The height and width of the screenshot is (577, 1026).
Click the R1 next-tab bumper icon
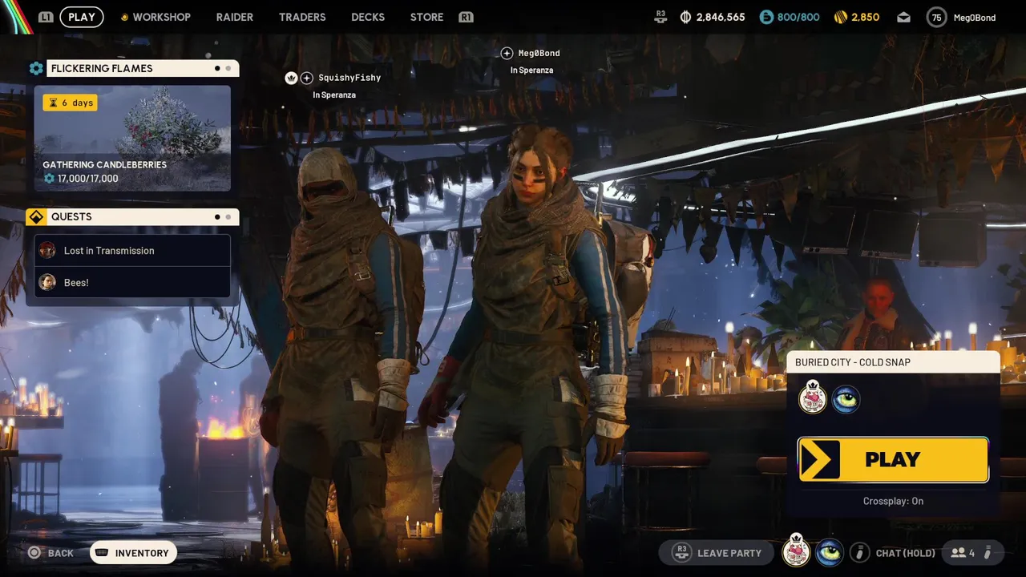coord(466,17)
